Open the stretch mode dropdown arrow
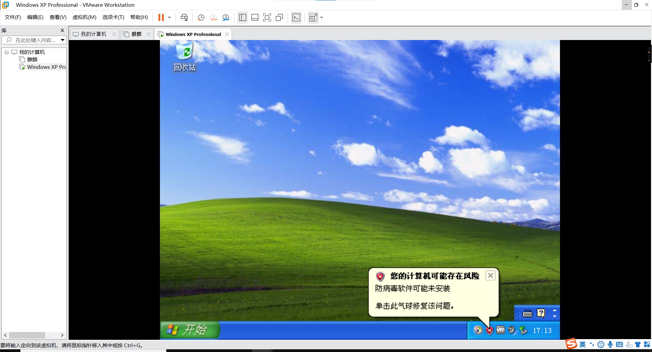 point(322,17)
